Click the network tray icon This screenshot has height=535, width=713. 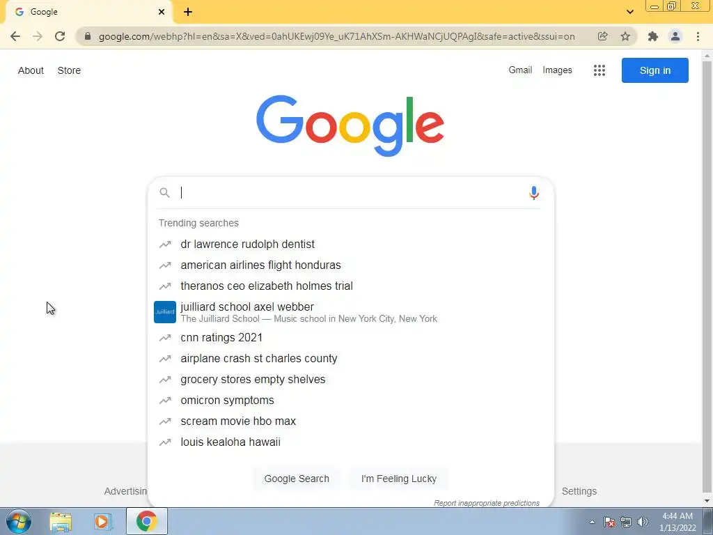tap(626, 522)
